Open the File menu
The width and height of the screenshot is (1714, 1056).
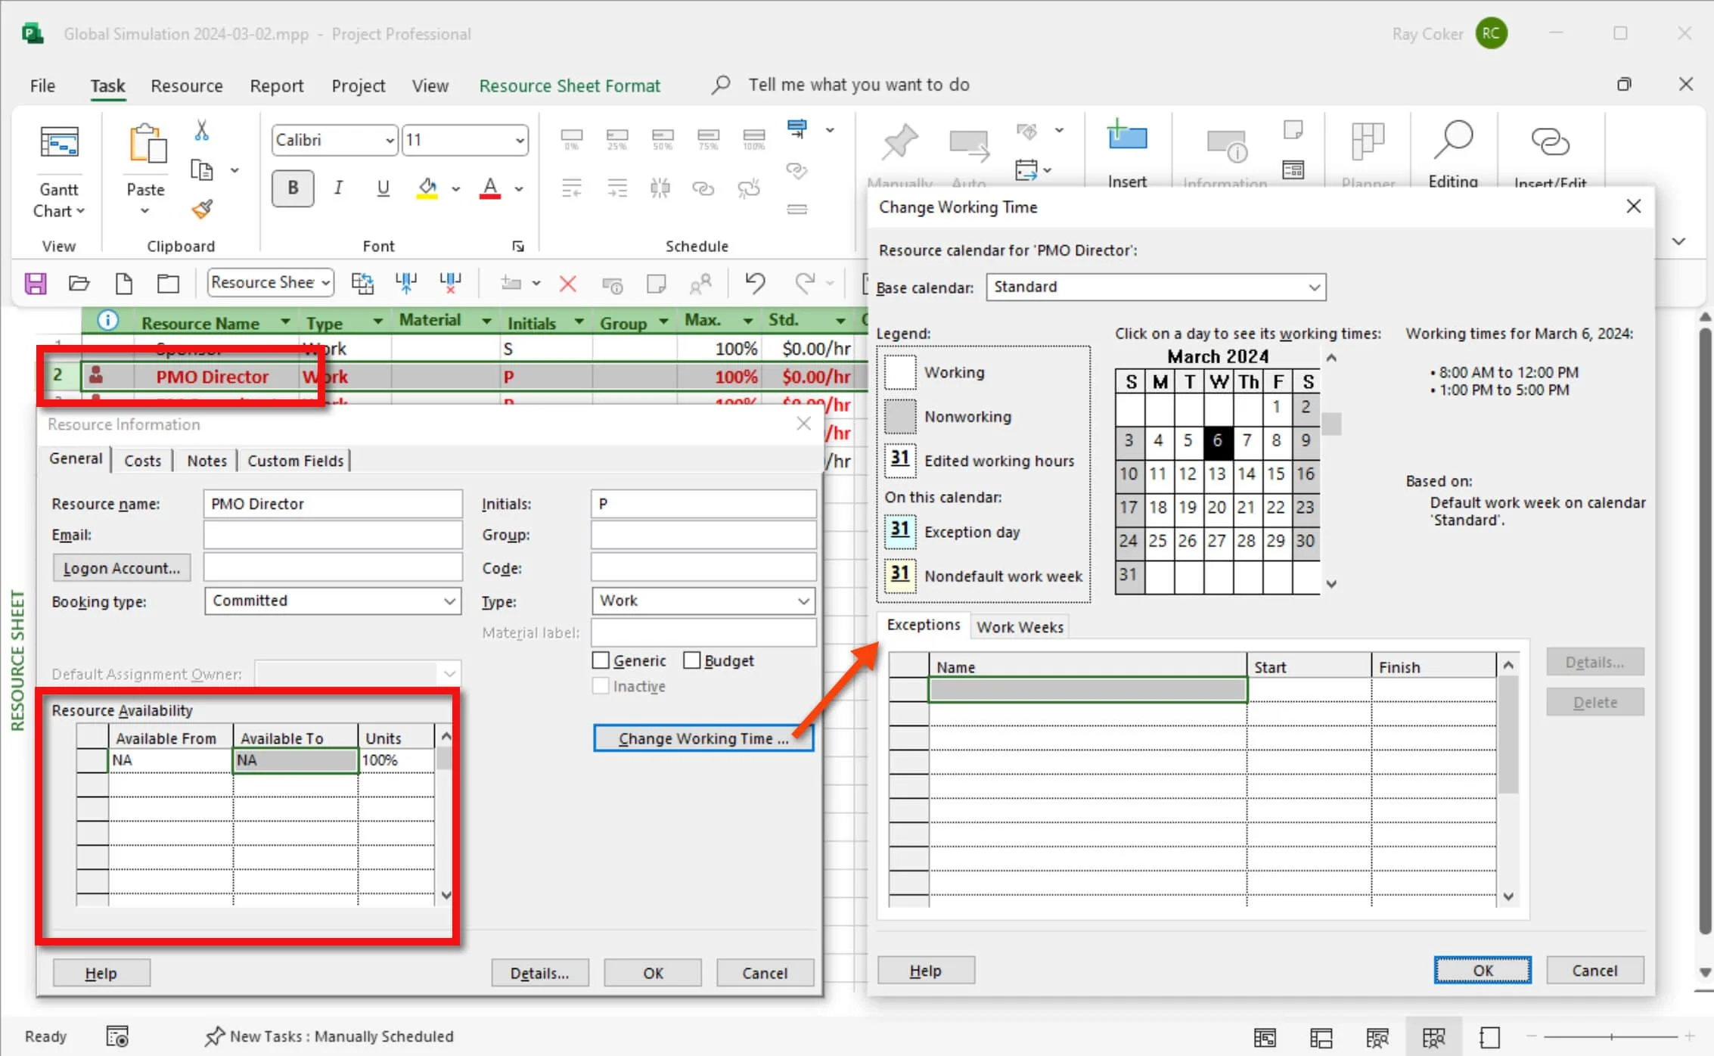tap(42, 85)
